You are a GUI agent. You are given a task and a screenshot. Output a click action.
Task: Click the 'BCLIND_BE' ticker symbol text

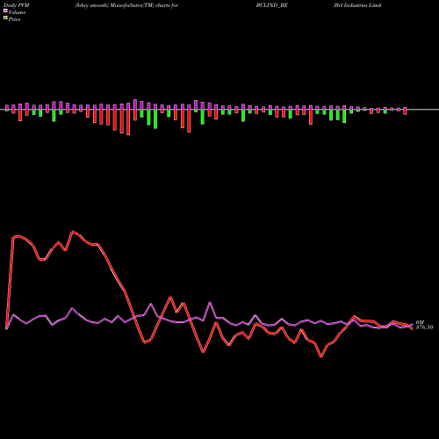click(x=272, y=5)
